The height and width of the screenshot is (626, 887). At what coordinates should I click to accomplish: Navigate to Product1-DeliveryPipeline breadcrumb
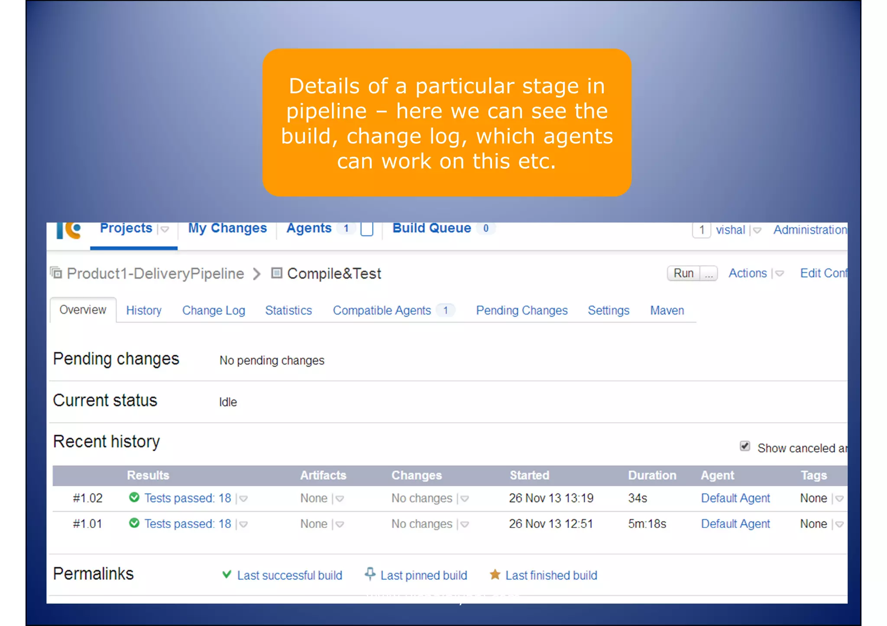click(x=155, y=273)
